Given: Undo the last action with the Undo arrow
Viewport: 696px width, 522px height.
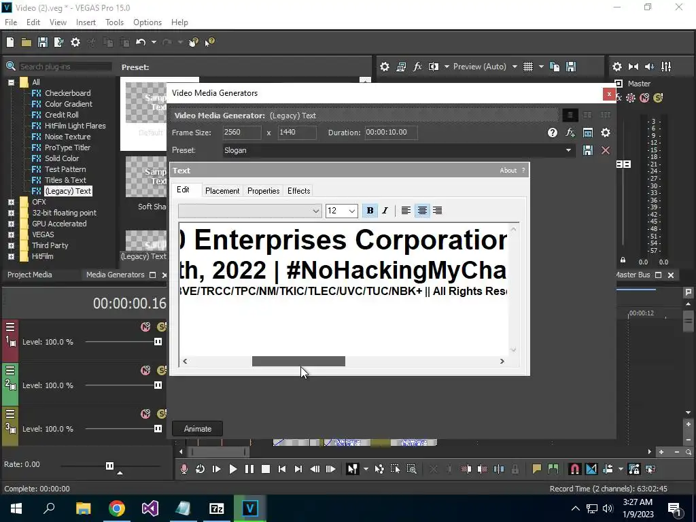Looking at the screenshot, I should pos(141,42).
